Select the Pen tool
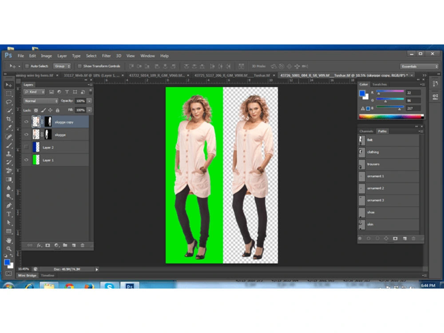This screenshot has width=444, height=333. 9,206
